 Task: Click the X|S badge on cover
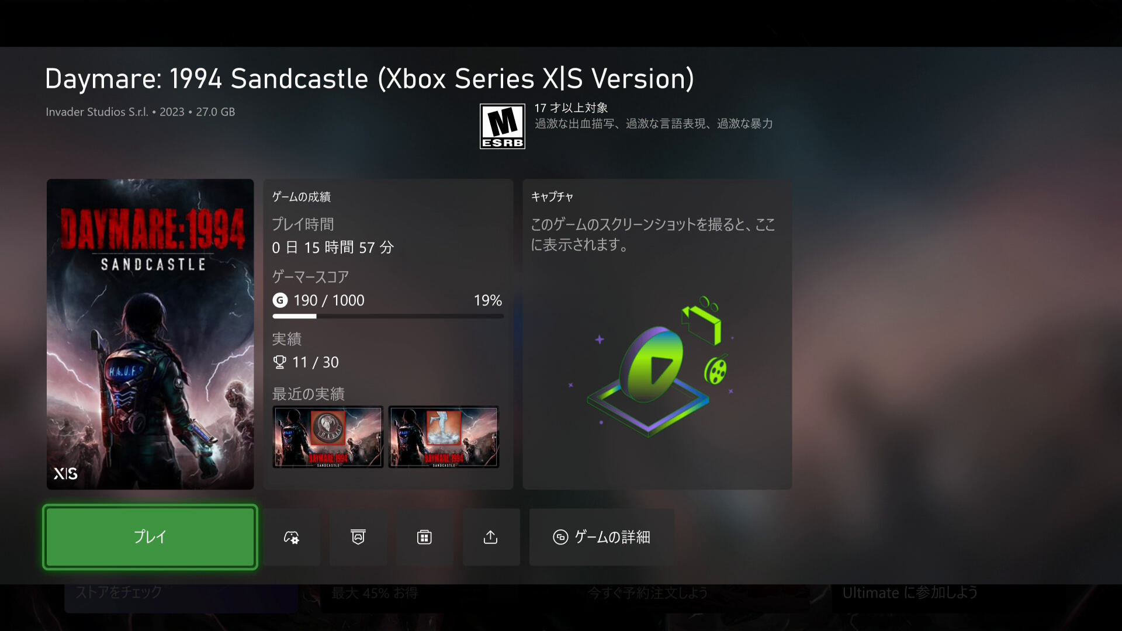tap(65, 473)
